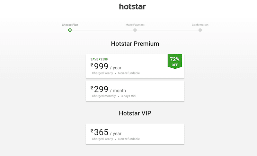
Task: Click the Make Payment step label
Action: (x=135, y=25)
